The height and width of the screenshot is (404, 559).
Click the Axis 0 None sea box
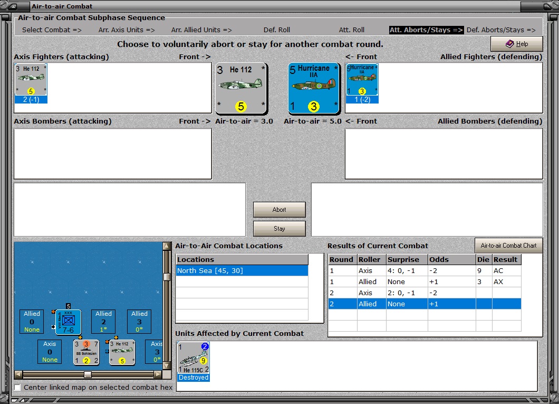tap(50, 352)
